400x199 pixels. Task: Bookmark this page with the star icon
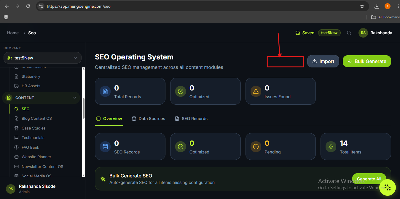click(362, 6)
